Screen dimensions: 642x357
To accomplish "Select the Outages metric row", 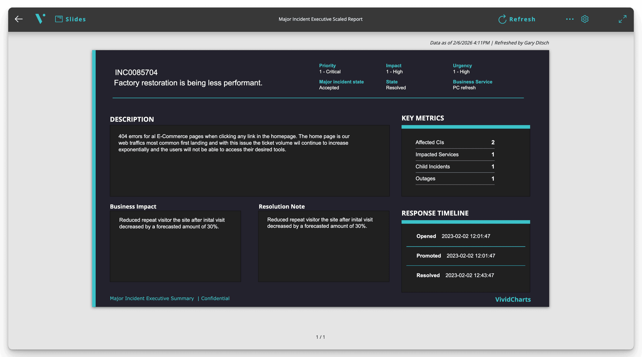I will [x=455, y=178].
